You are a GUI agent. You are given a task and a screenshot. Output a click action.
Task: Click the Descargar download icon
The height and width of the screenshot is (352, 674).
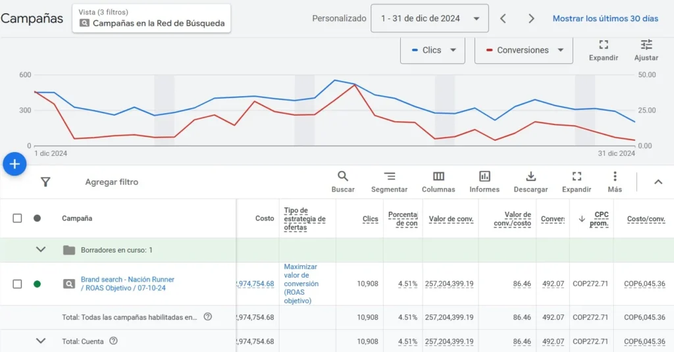point(531,176)
